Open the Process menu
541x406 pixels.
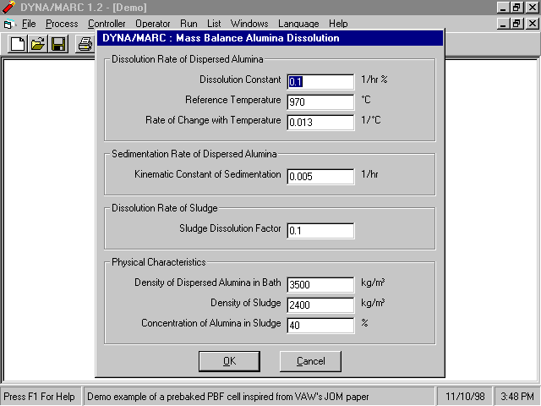62,24
